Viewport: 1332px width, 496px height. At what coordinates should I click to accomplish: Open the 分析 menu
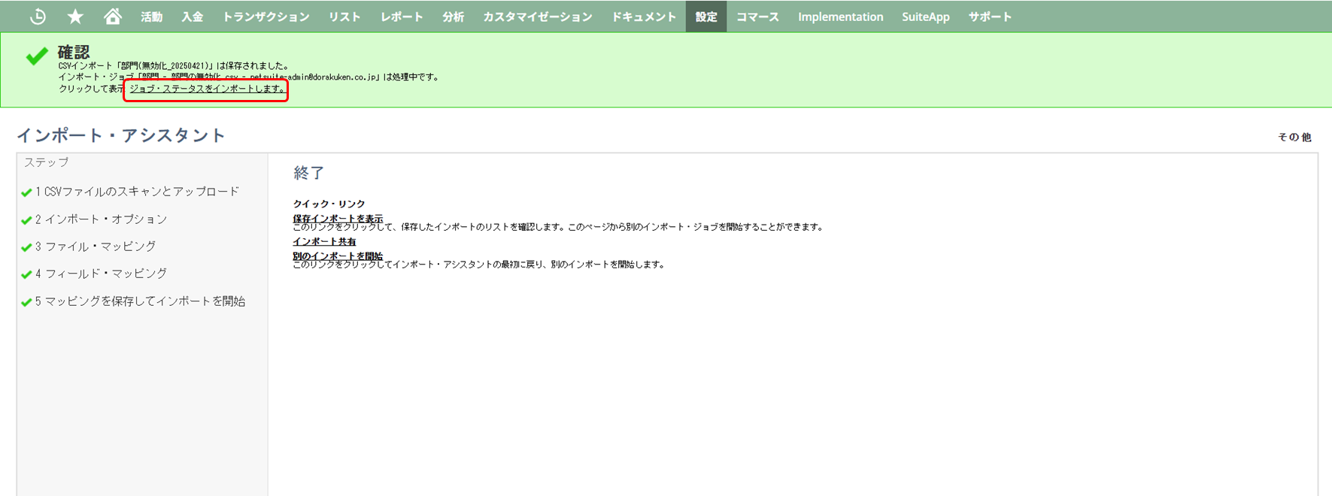[454, 17]
